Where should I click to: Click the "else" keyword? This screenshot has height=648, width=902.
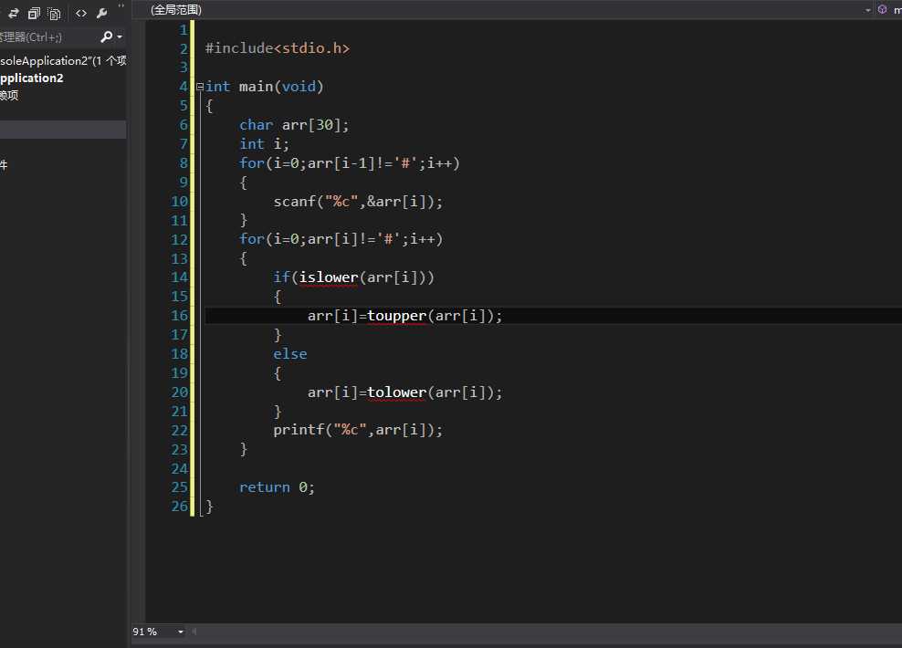click(x=290, y=354)
